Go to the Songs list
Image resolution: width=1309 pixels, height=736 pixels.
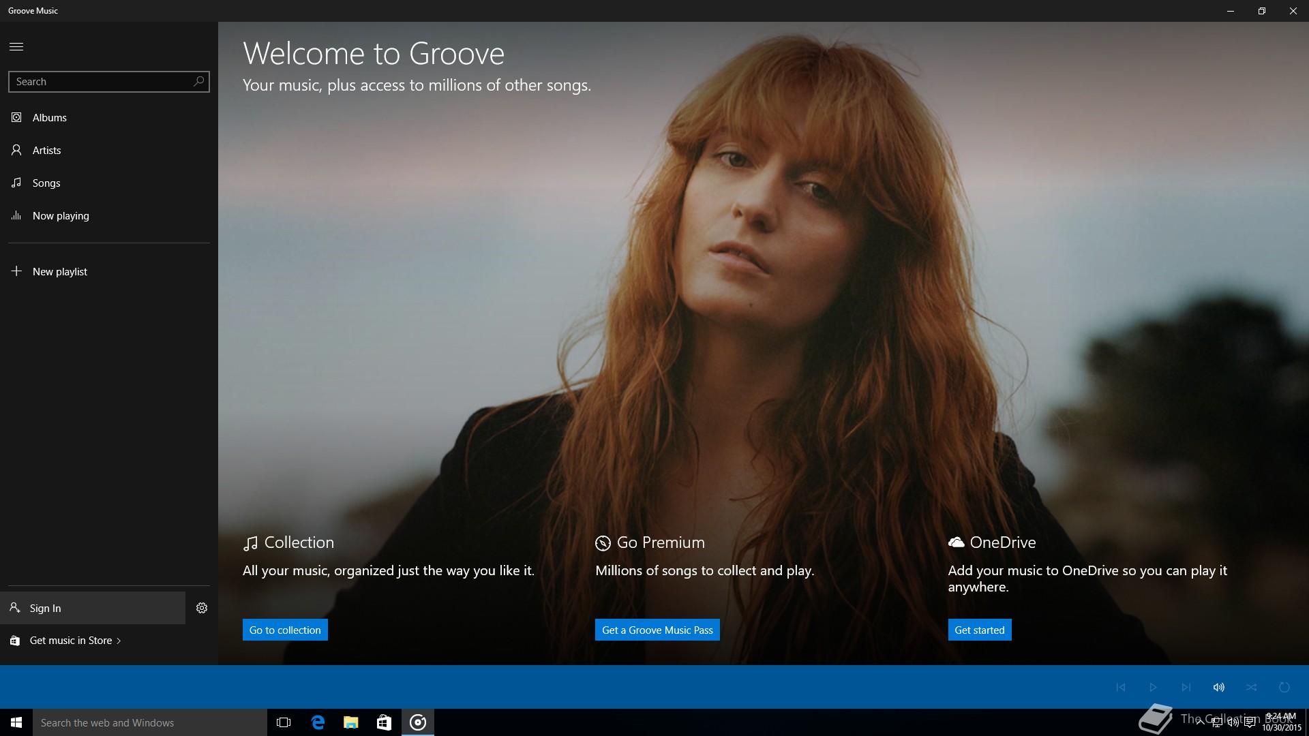click(109, 183)
